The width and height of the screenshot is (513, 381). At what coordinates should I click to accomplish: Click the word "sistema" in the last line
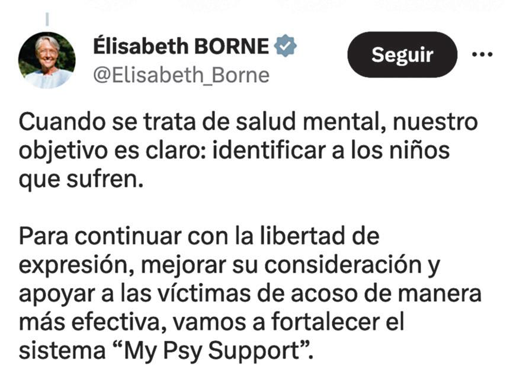pyautogui.click(x=62, y=351)
